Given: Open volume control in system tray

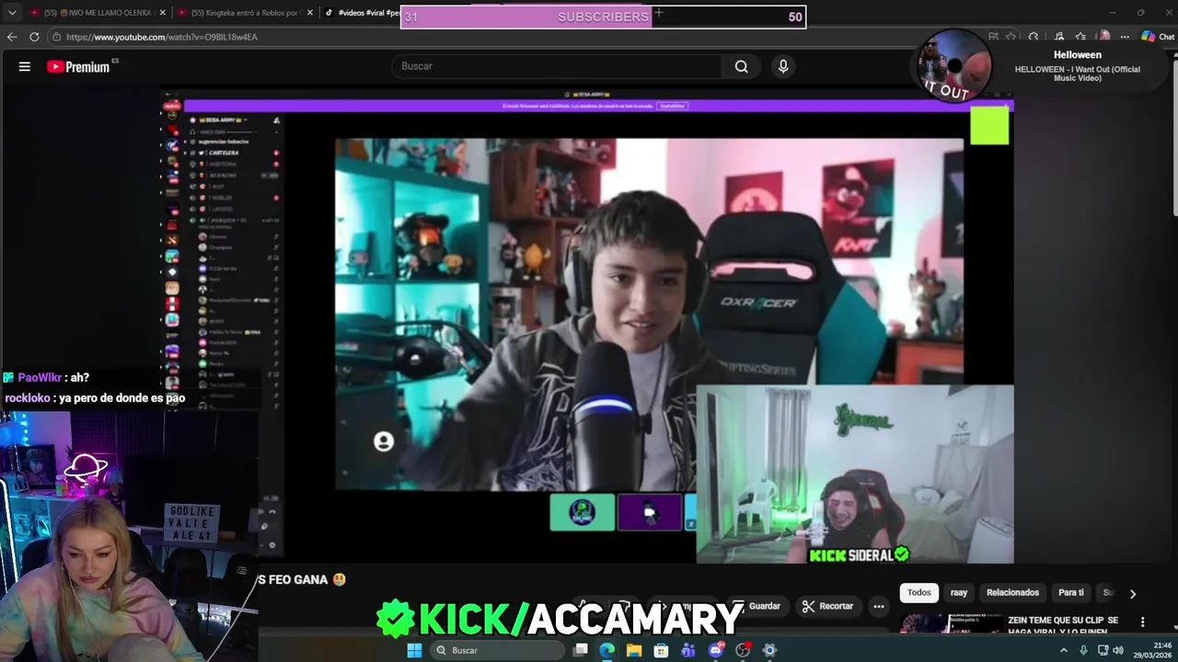Looking at the screenshot, I should click(x=1118, y=650).
